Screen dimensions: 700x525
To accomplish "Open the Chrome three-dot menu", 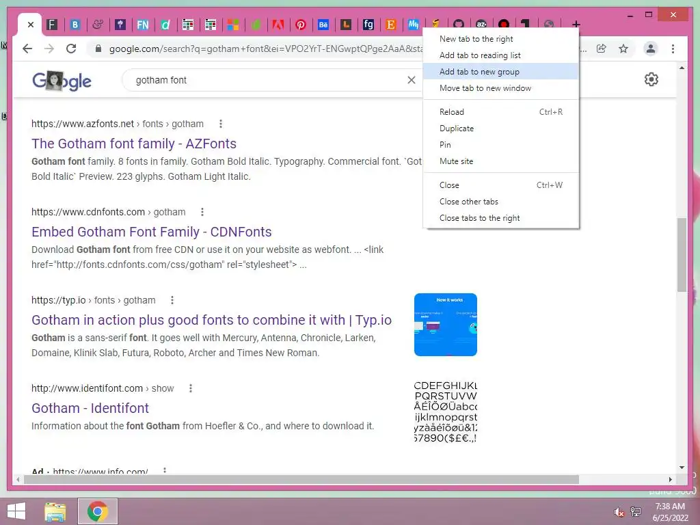I will click(x=673, y=49).
